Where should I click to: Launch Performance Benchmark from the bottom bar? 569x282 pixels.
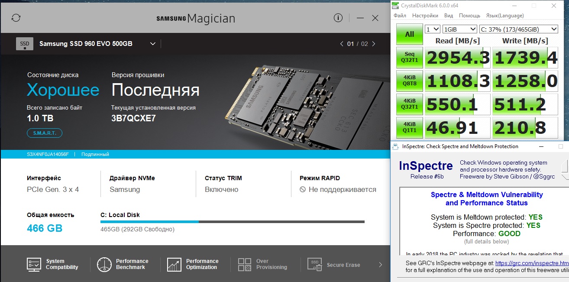pos(123,264)
